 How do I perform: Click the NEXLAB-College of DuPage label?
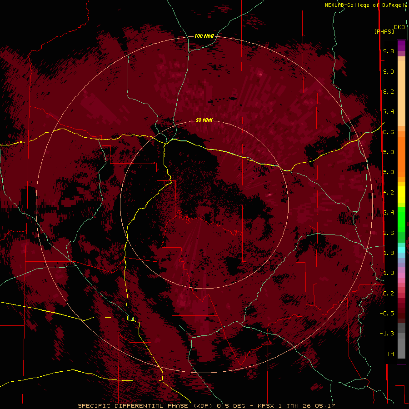click(363, 5)
